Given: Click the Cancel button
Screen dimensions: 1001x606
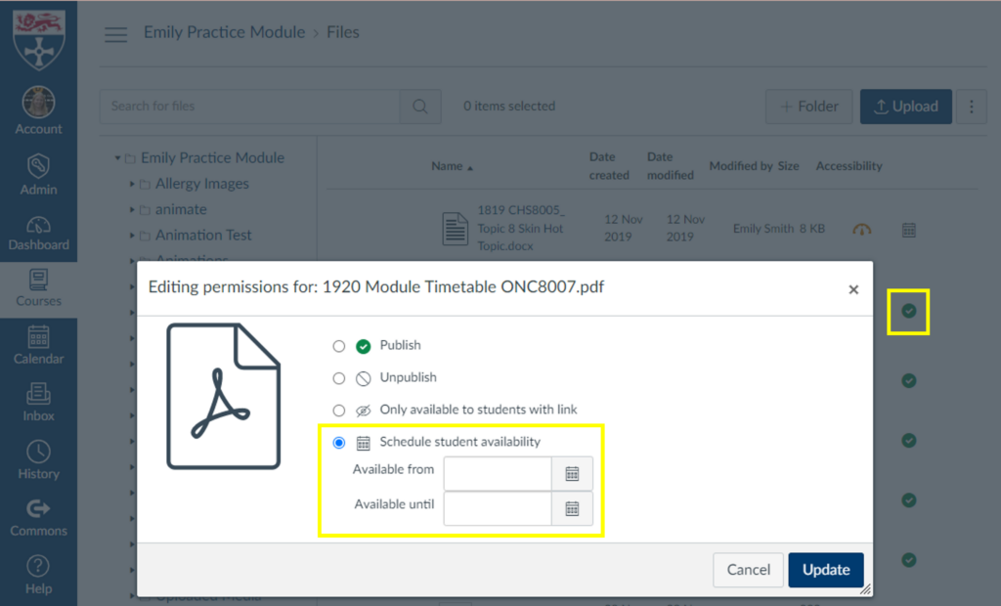Looking at the screenshot, I should (x=748, y=570).
